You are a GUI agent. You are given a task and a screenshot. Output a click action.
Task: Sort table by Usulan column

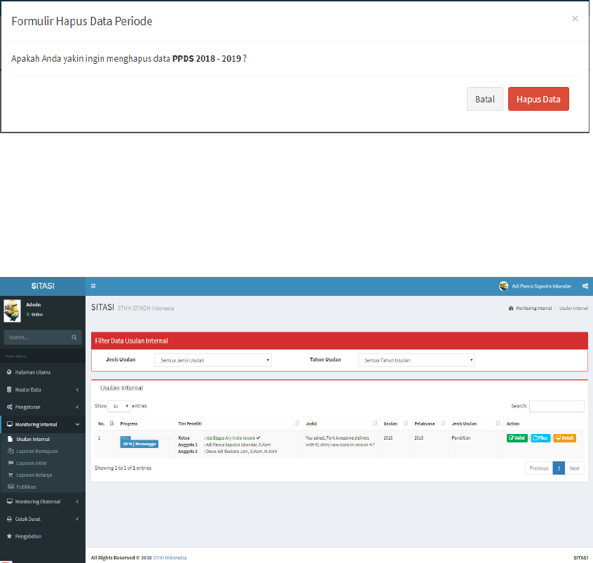[x=396, y=423]
